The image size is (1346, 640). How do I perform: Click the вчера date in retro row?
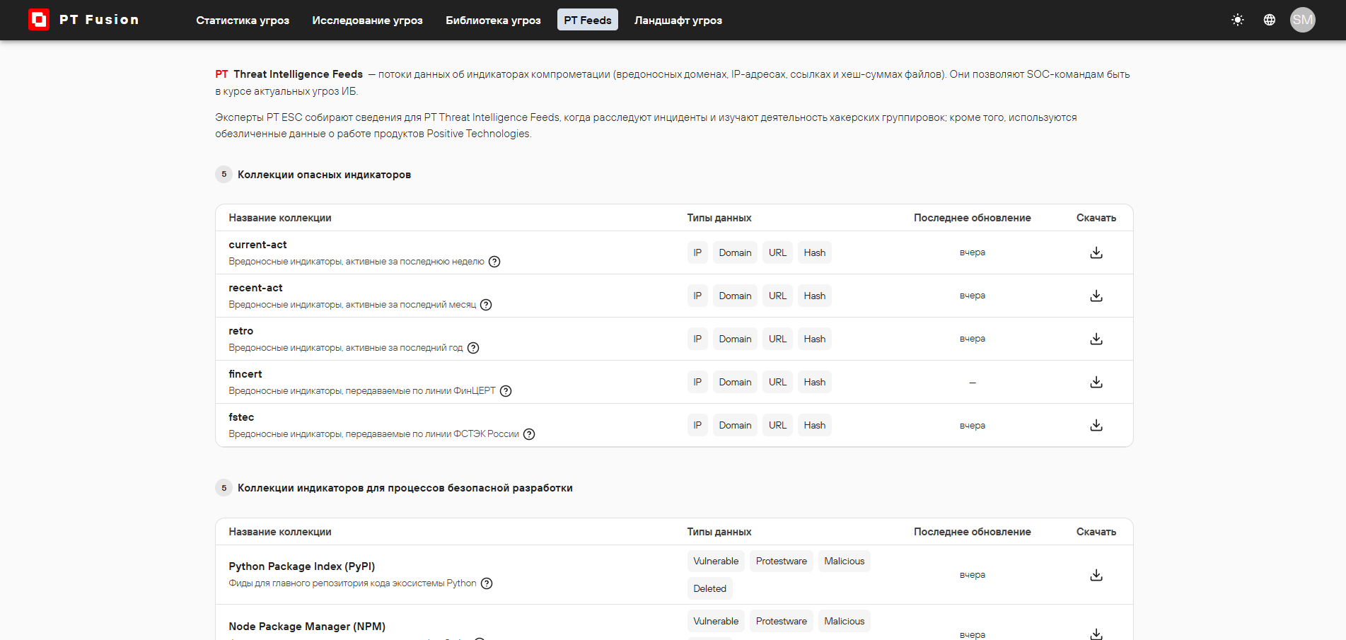[x=972, y=339]
